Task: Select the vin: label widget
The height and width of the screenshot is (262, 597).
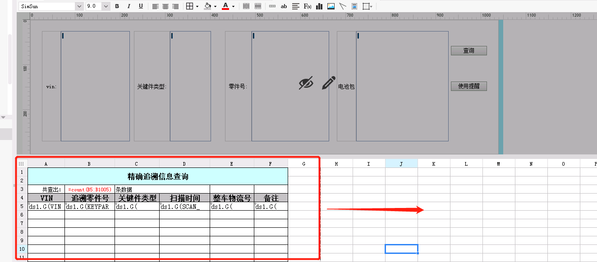Action: (51, 86)
